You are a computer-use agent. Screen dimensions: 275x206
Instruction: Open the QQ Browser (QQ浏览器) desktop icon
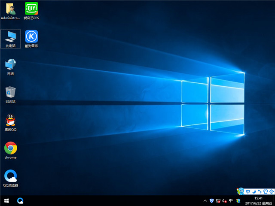pyautogui.click(x=10, y=179)
